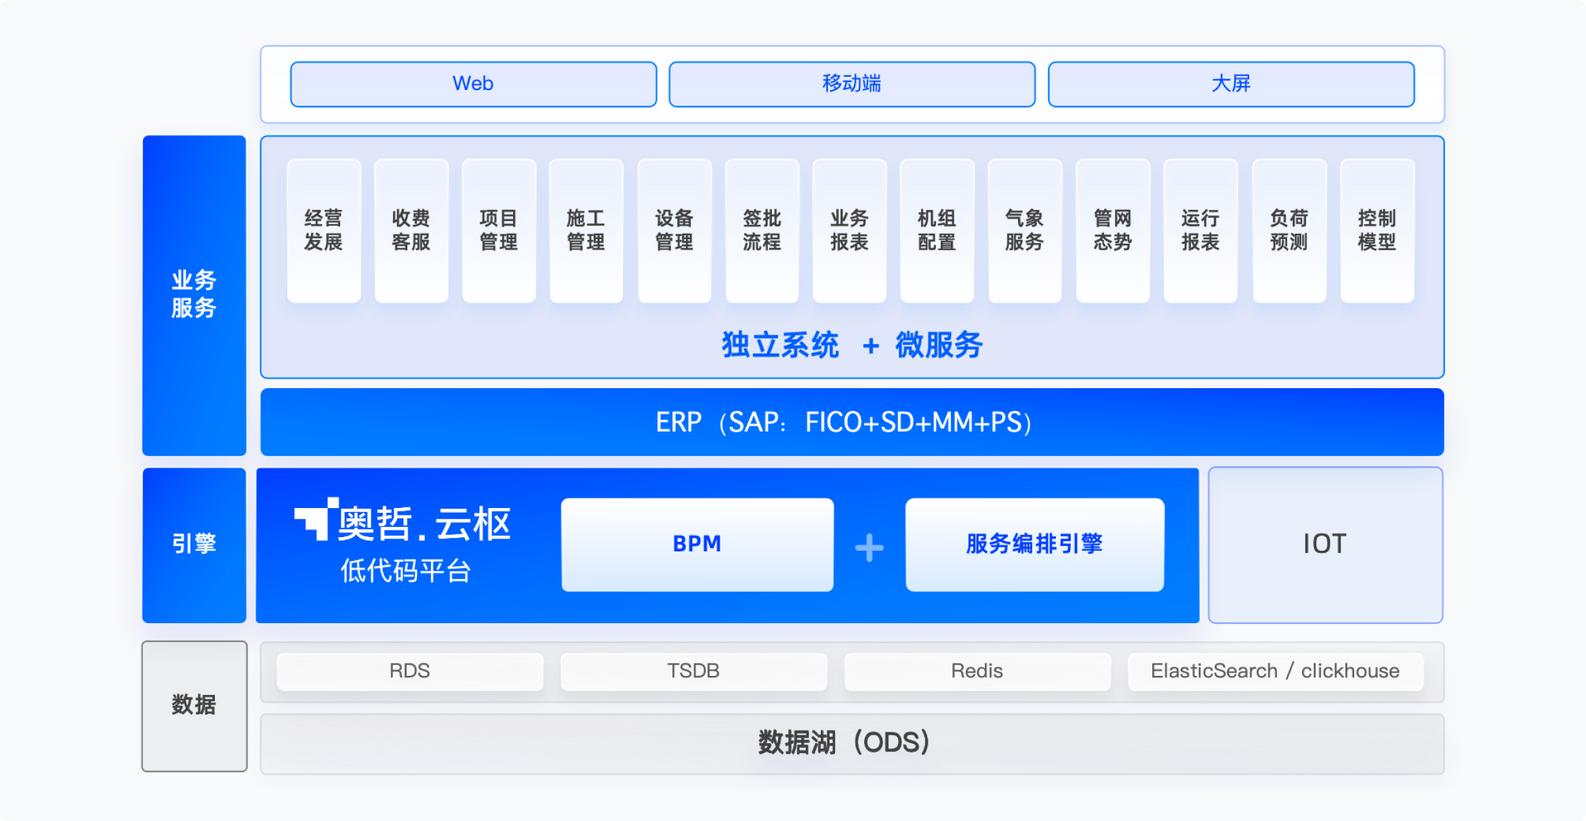The height and width of the screenshot is (821, 1586).
Task: Click the Web channel box
Action: pos(473,84)
